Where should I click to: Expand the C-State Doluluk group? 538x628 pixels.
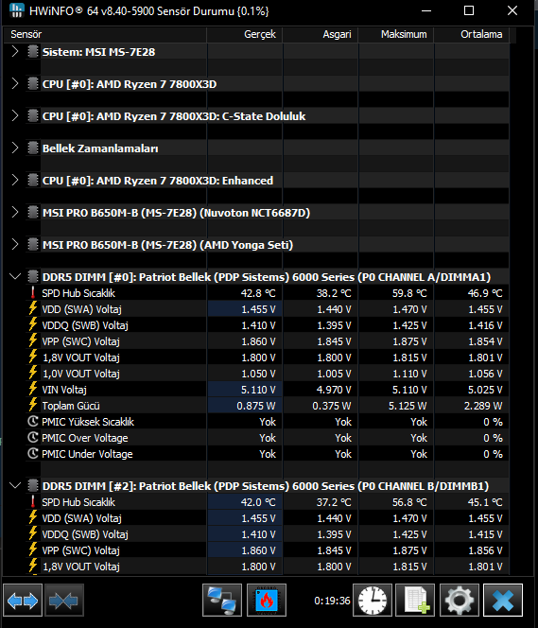coord(15,116)
